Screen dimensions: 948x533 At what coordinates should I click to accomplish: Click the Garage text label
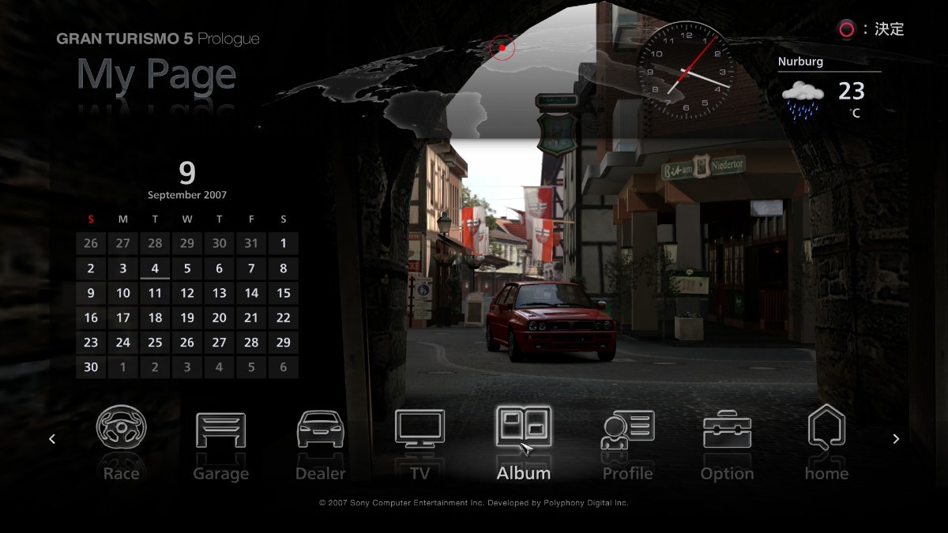(220, 474)
